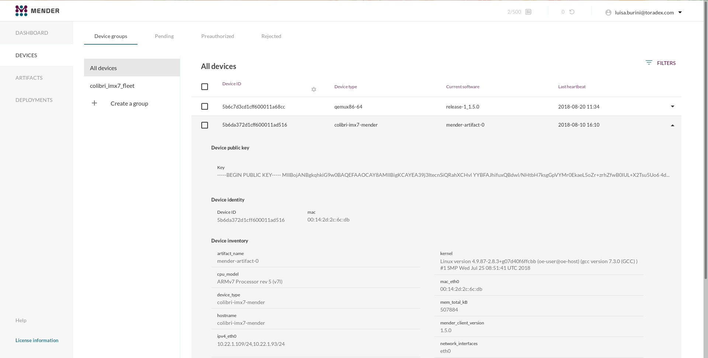Open the Preauthorized tab
This screenshot has width=708, height=358.
tap(218, 36)
